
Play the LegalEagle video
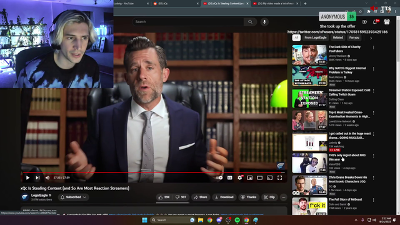[x=27, y=177]
